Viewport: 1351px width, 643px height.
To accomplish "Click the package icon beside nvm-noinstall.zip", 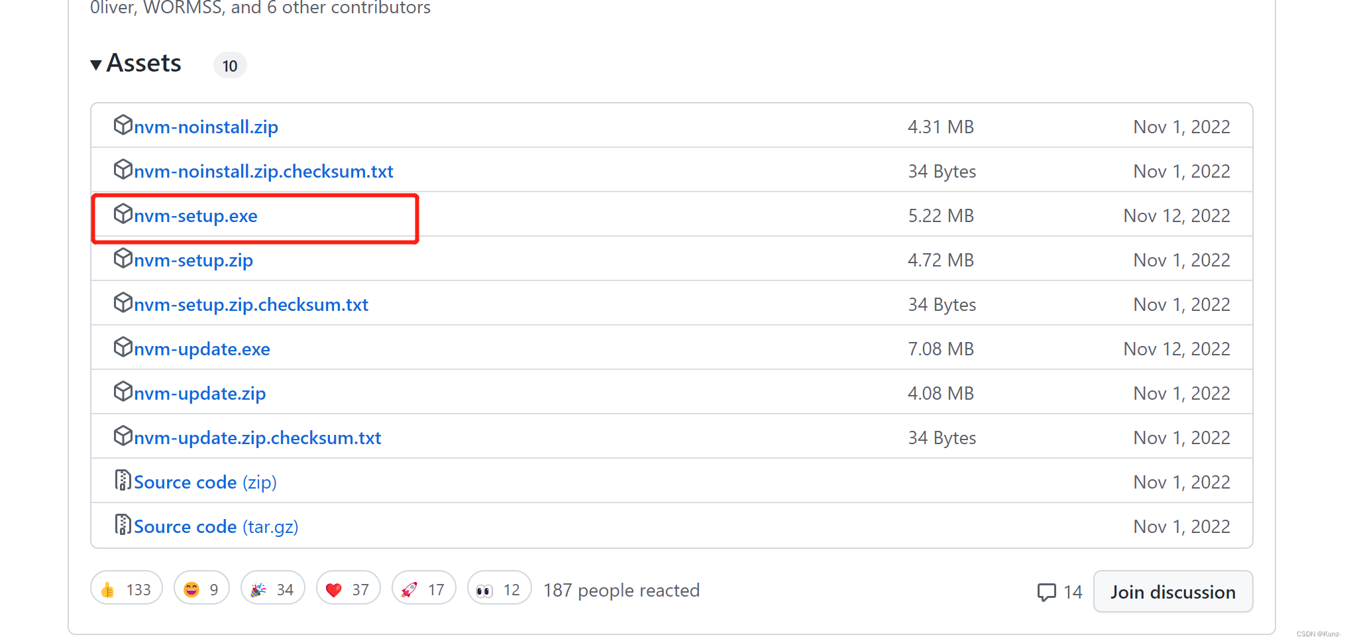I will (x=123, y=125).
